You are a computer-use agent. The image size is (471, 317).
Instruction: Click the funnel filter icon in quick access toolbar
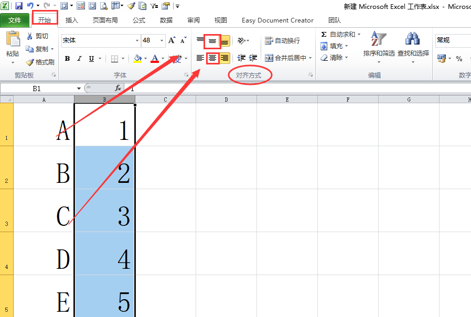154,5
